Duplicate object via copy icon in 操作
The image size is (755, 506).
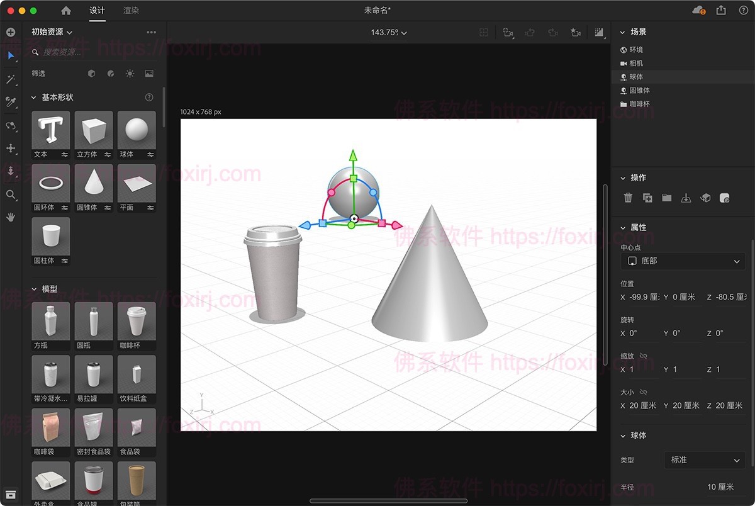pyautogui.click(x=647, y=198)
